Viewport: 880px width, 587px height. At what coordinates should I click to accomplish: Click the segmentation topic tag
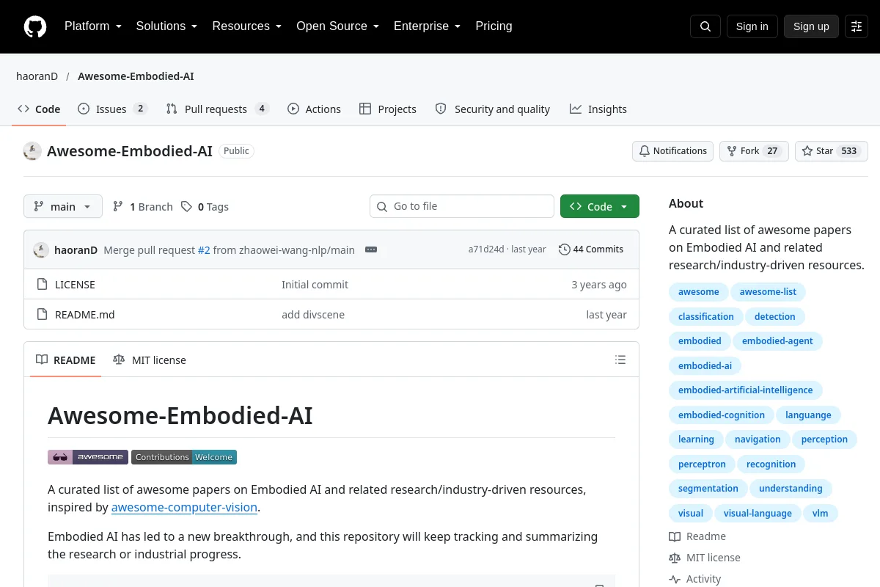tap(708, 489)
